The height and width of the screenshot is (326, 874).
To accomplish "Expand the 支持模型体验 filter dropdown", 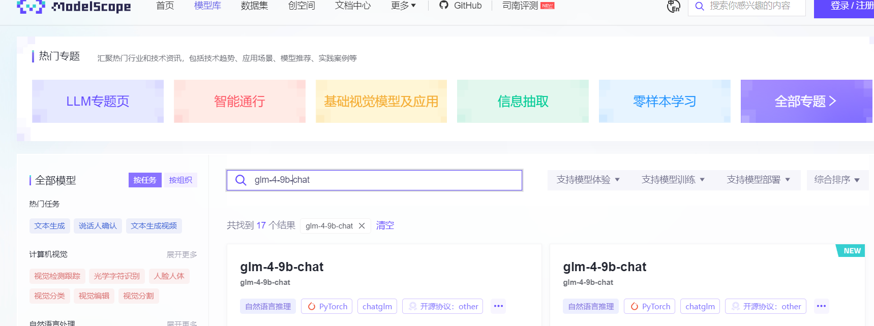I will point(588,180).
